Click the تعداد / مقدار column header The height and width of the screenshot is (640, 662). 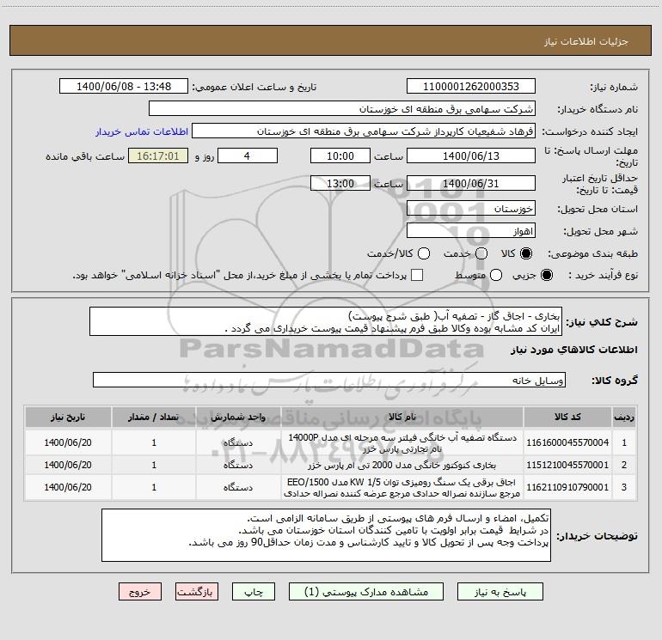154,417
